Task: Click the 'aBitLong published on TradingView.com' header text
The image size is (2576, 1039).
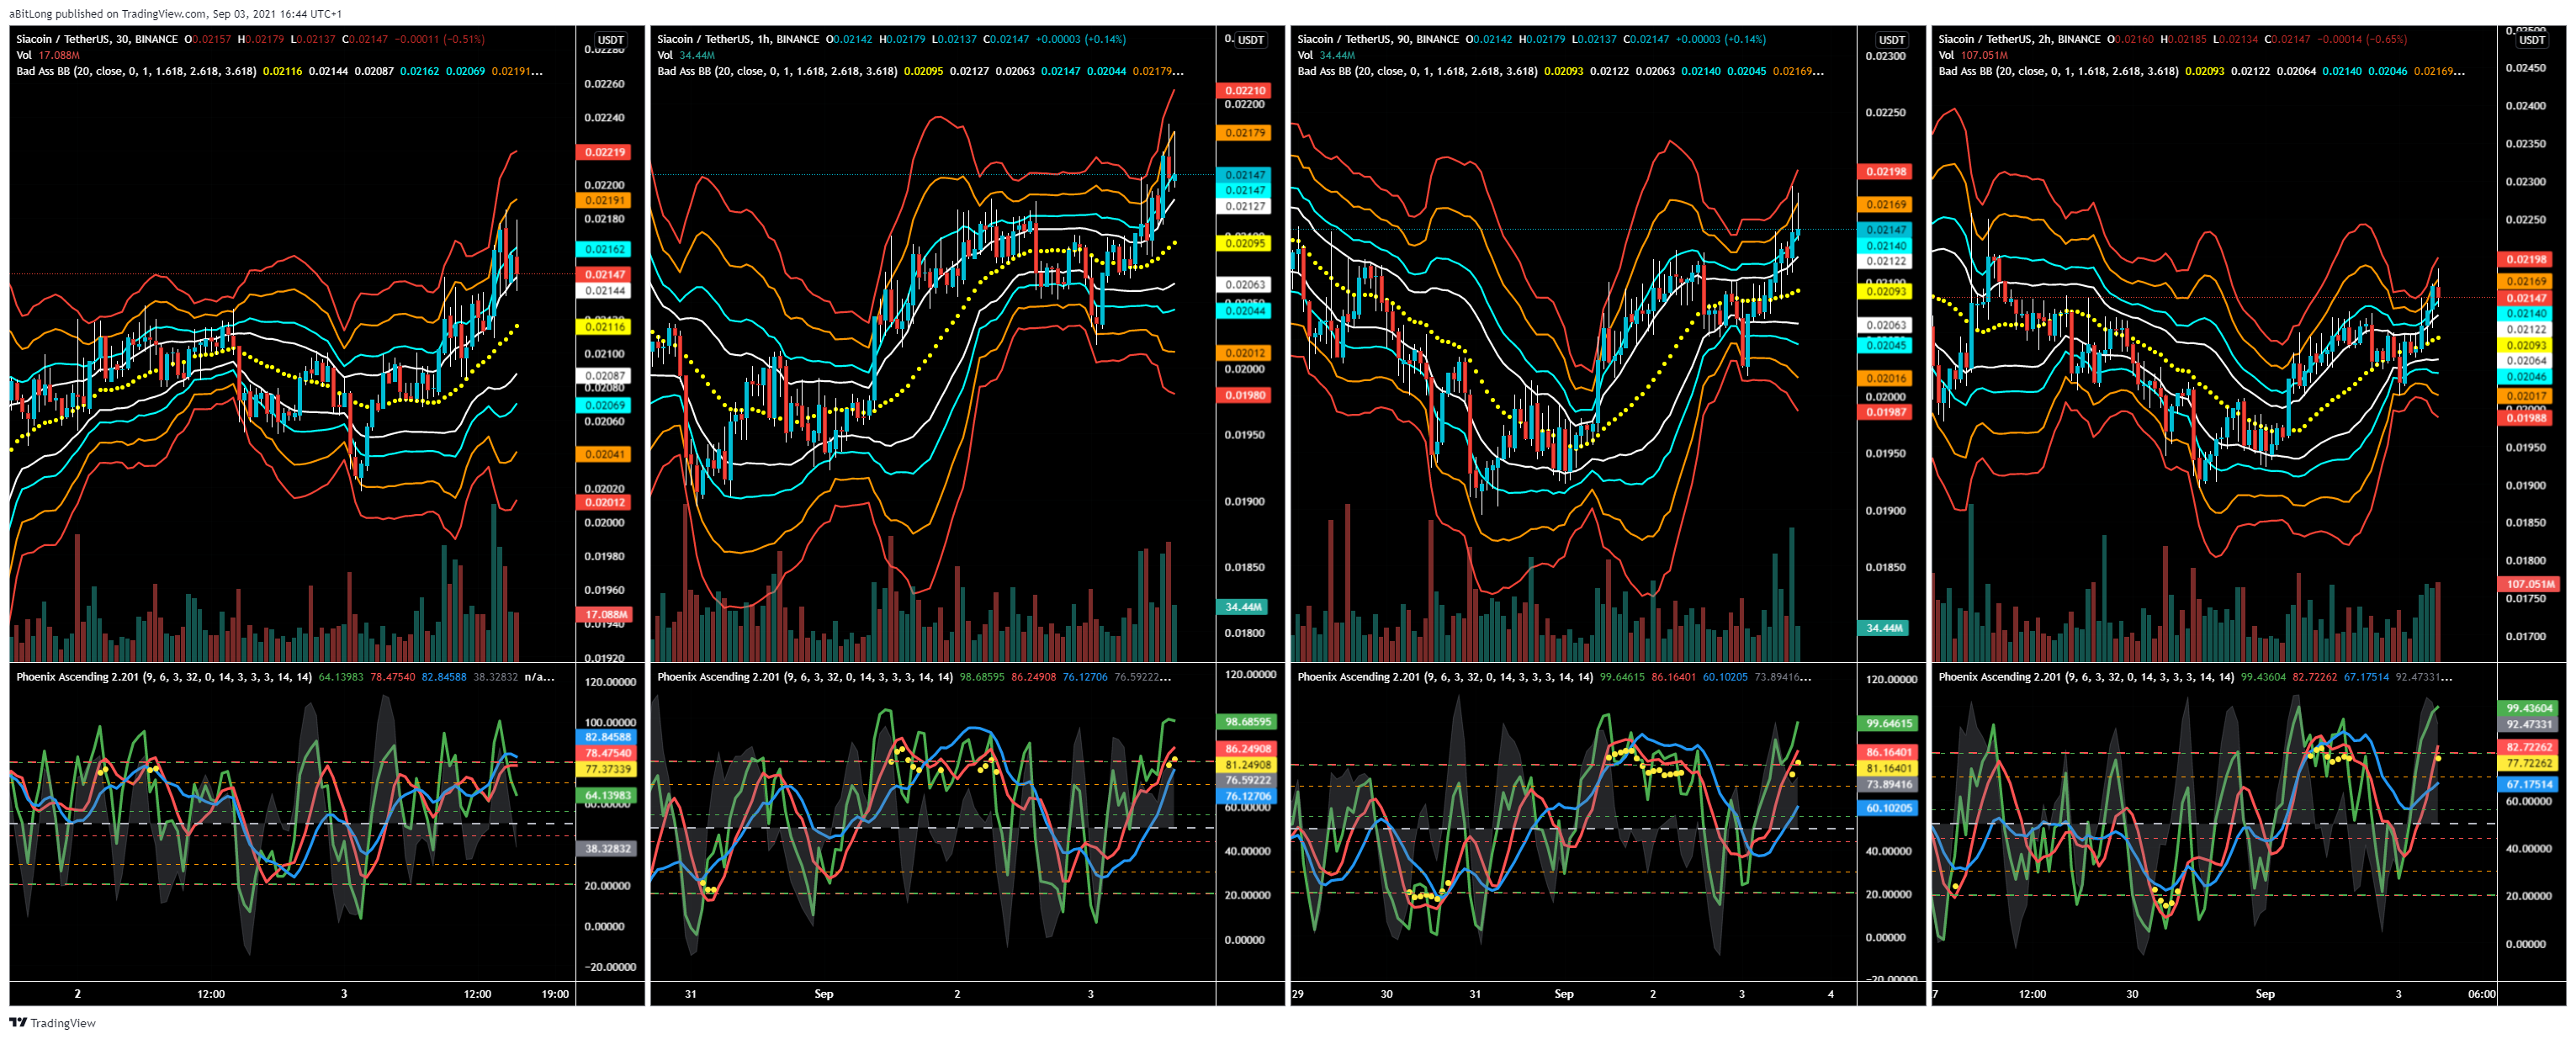Action: 107,14
